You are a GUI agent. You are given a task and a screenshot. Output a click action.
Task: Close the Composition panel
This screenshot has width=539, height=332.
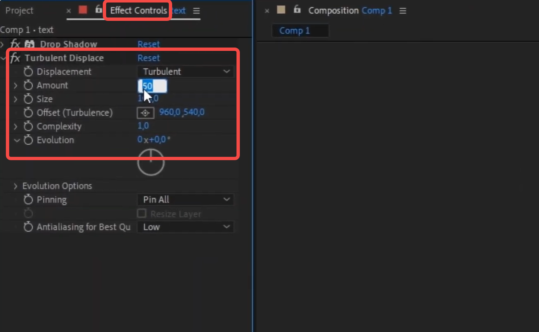[267, 11]
